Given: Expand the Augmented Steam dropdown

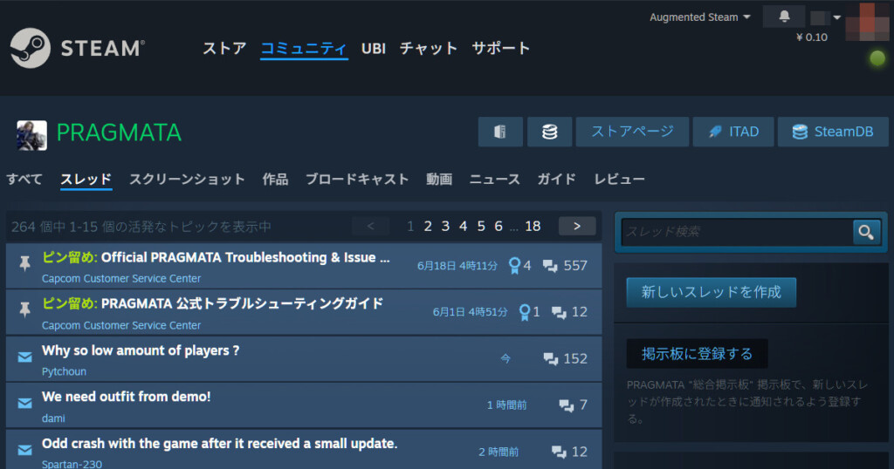Looking at the screenshot, I should coord(699,17).
